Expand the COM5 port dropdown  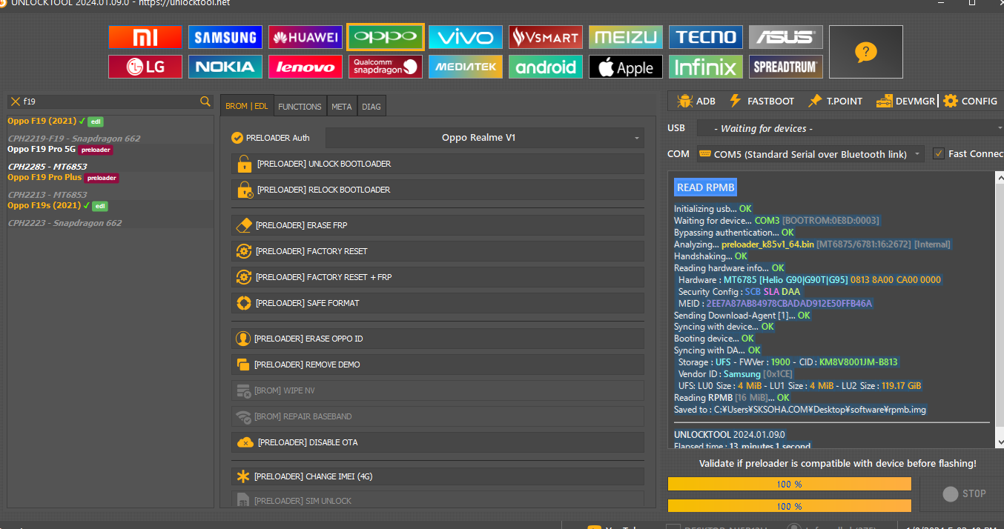pyautogui.click(x=810, y=154)
